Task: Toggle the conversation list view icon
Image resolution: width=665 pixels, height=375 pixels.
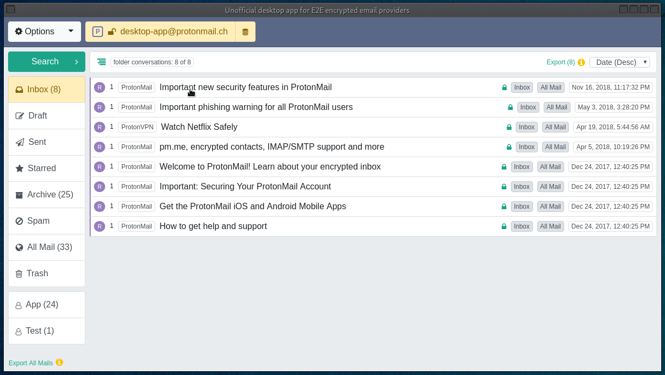Action: pos(101,62)
